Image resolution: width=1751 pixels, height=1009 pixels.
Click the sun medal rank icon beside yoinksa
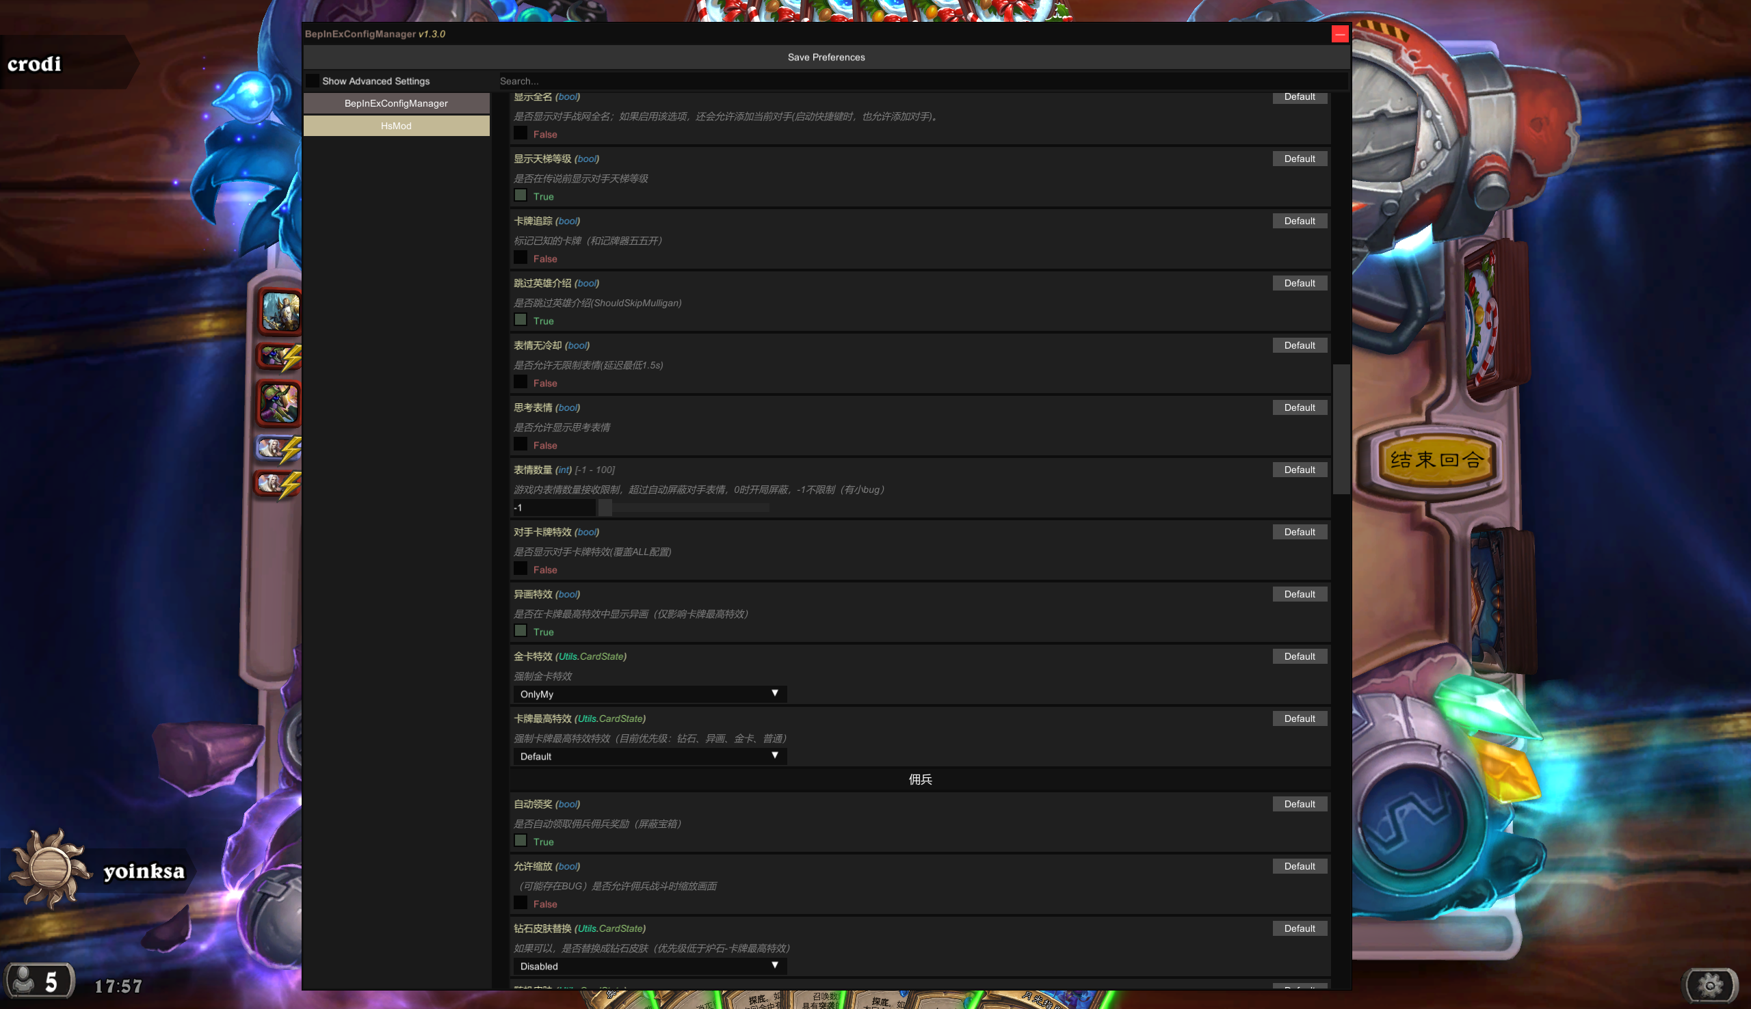(x=50, y=867)
